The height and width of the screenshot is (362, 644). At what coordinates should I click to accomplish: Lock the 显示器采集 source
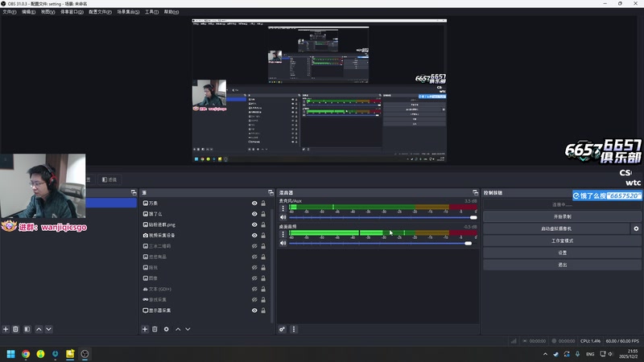(263, 311)
